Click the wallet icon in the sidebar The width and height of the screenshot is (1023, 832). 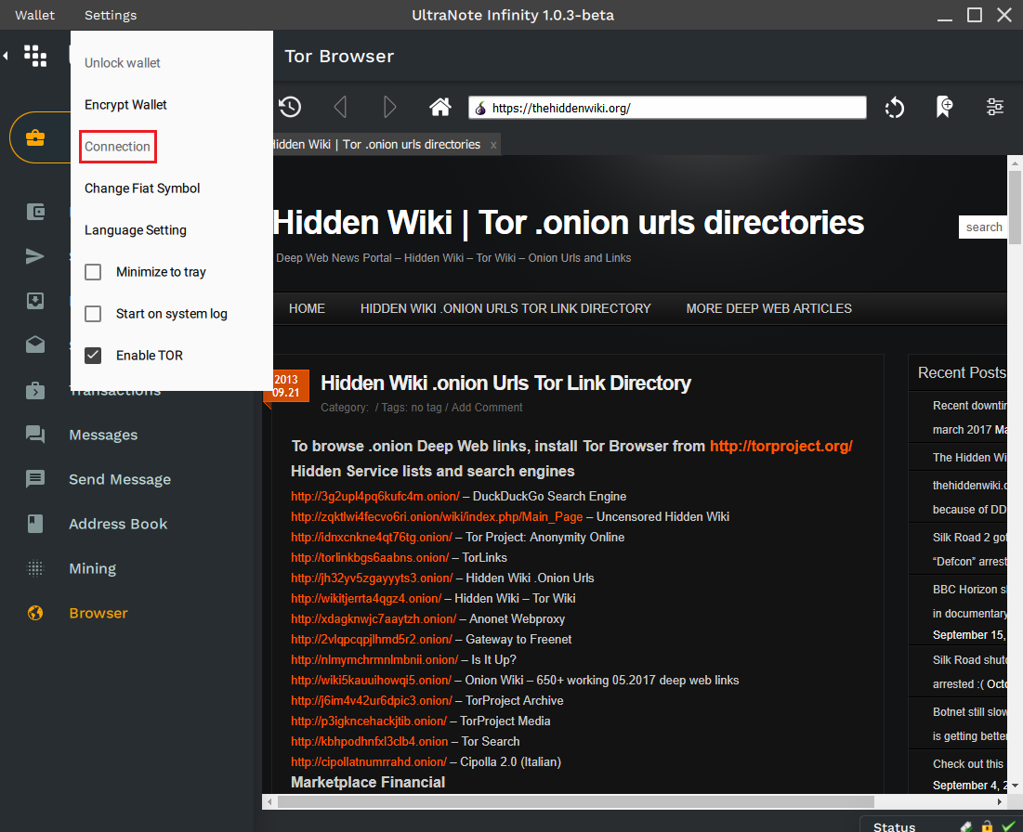coord(35,212)
